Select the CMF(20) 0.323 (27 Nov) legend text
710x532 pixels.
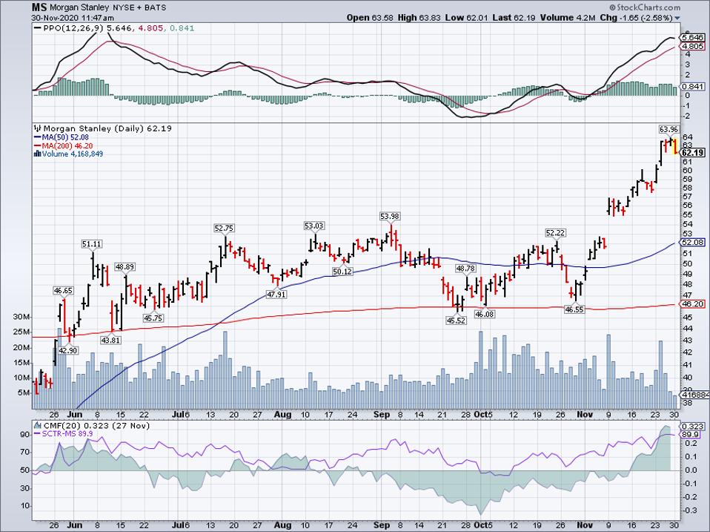pyautogui.click(x=96, y=425)
